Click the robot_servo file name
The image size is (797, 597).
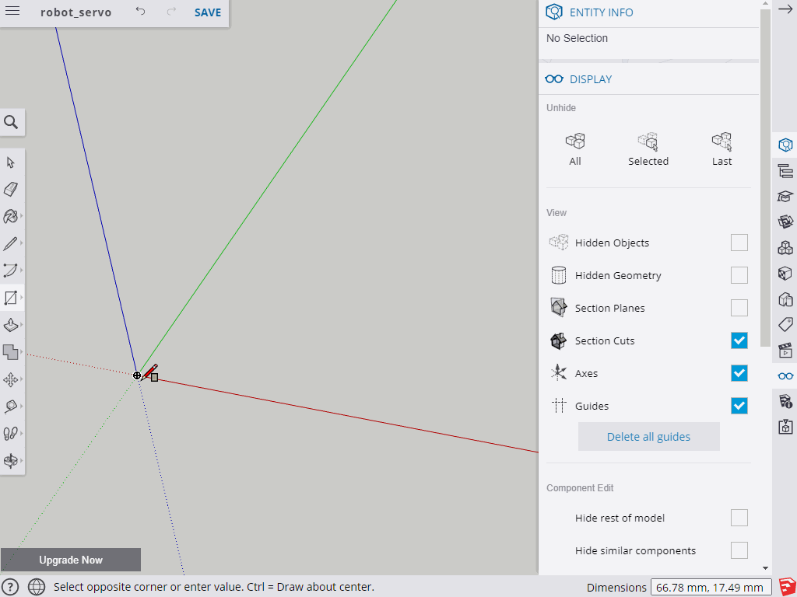(x=75, y=12)
